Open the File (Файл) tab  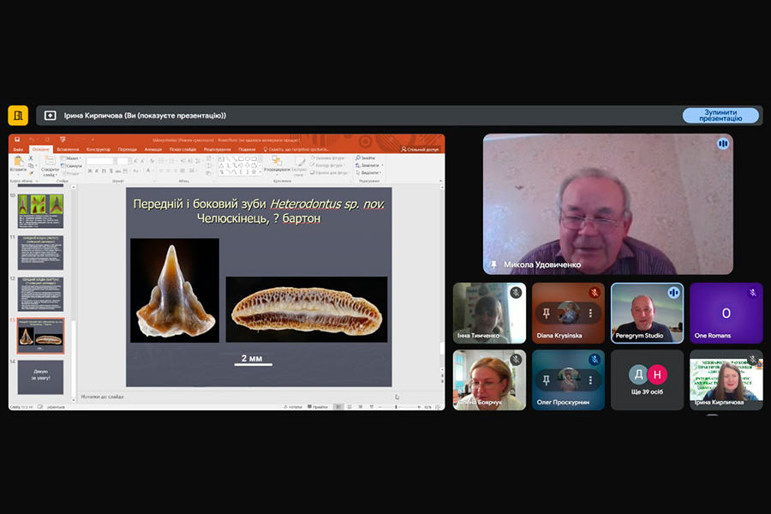18,150
